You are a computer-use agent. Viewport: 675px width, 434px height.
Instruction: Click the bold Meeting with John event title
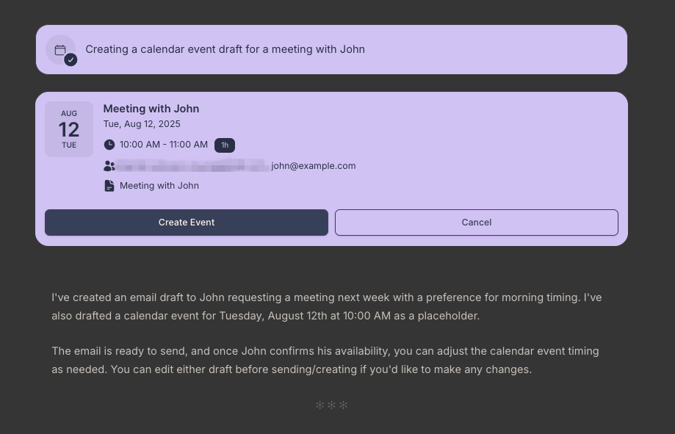click(151, 109)
